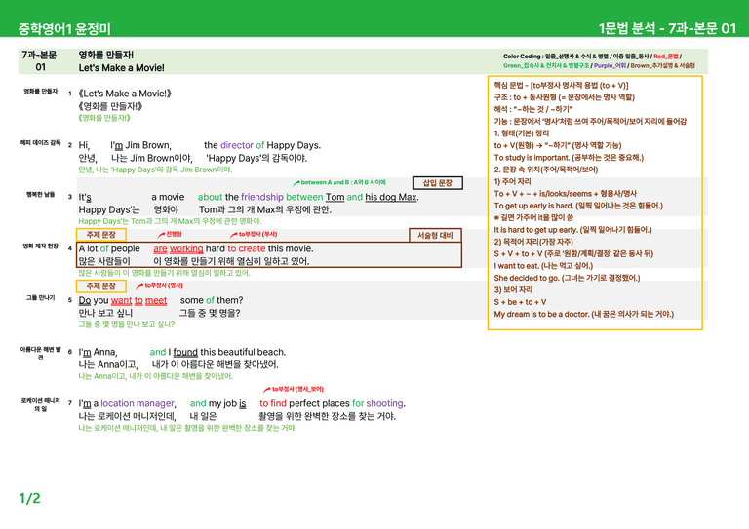Click the legend entry 'Brown_추가설명 & 서술형'
Viewport: 749px width, 529px height.
click(662, 66)
